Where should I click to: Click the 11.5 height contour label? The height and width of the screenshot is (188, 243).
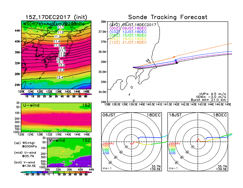tap(57, 45)
